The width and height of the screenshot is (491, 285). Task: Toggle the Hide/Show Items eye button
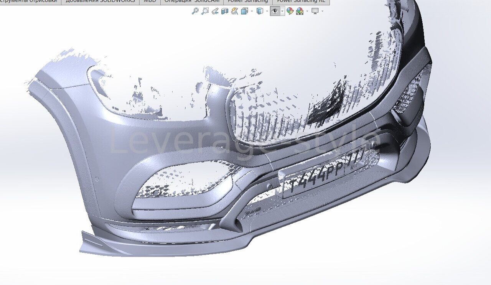[275, 11]
